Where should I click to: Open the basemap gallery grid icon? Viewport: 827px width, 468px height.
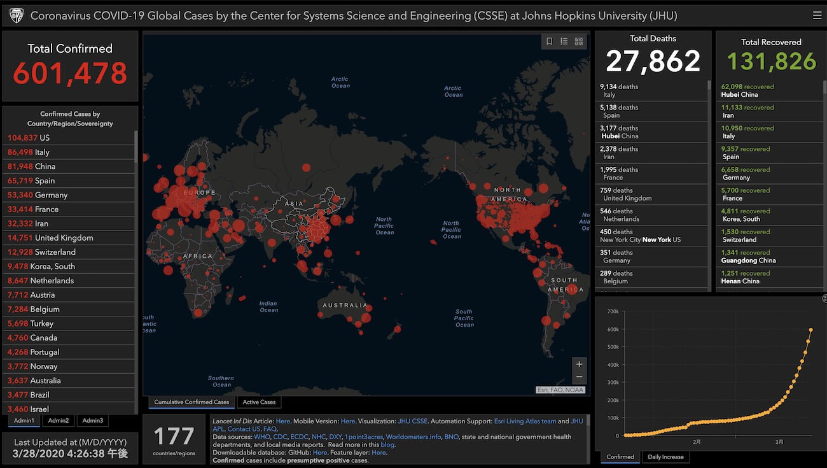[579, 41]
